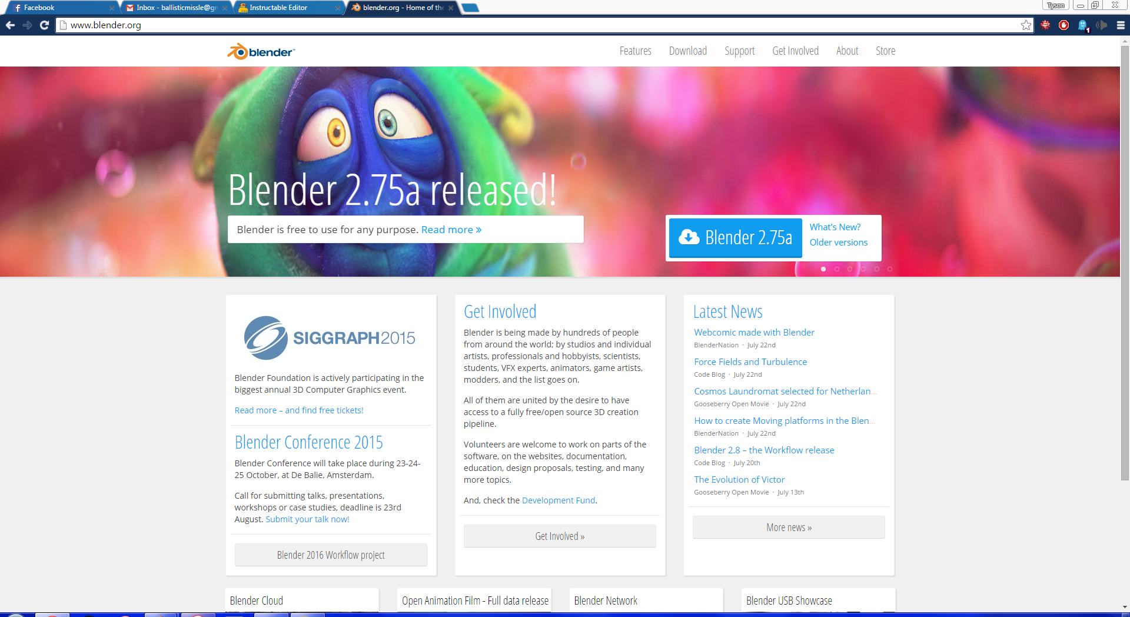Select the first carousel dot

pos(823,269)
